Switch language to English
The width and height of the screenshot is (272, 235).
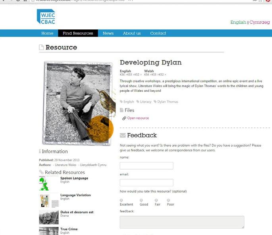[238, 22]
